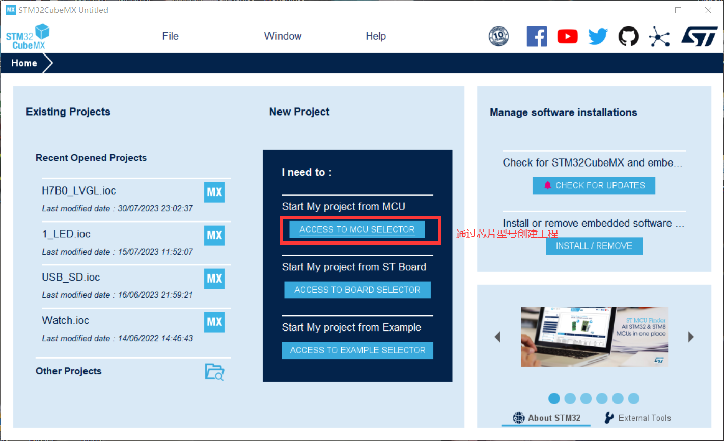The height and width of the screenshot is (441, 724).
Task: Open the Help menu
Action: (376, 36)
